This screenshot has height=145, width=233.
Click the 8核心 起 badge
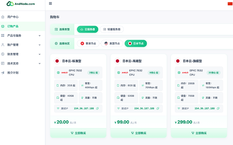tap(154, 73)
